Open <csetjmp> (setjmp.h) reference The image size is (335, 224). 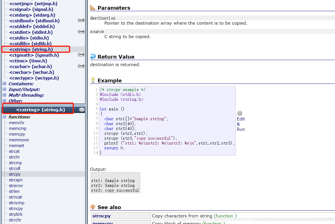(33, 4)
